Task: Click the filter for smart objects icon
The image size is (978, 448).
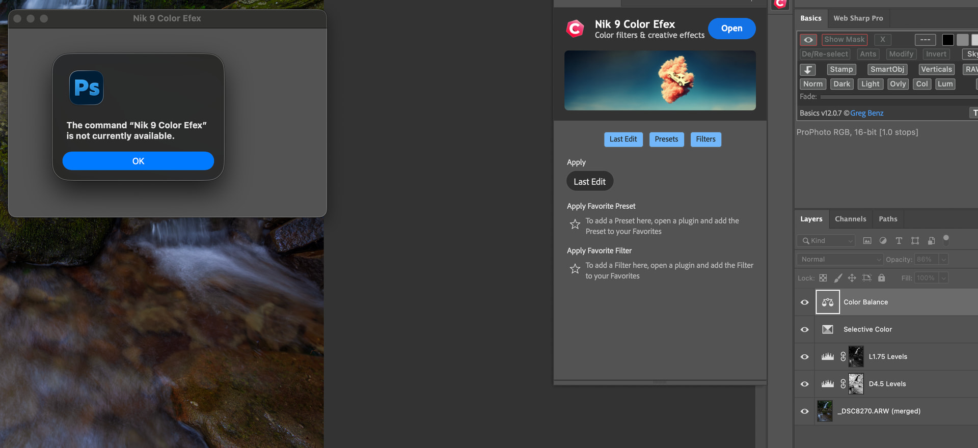Action: pyautogui.click(x=931, y=241)
